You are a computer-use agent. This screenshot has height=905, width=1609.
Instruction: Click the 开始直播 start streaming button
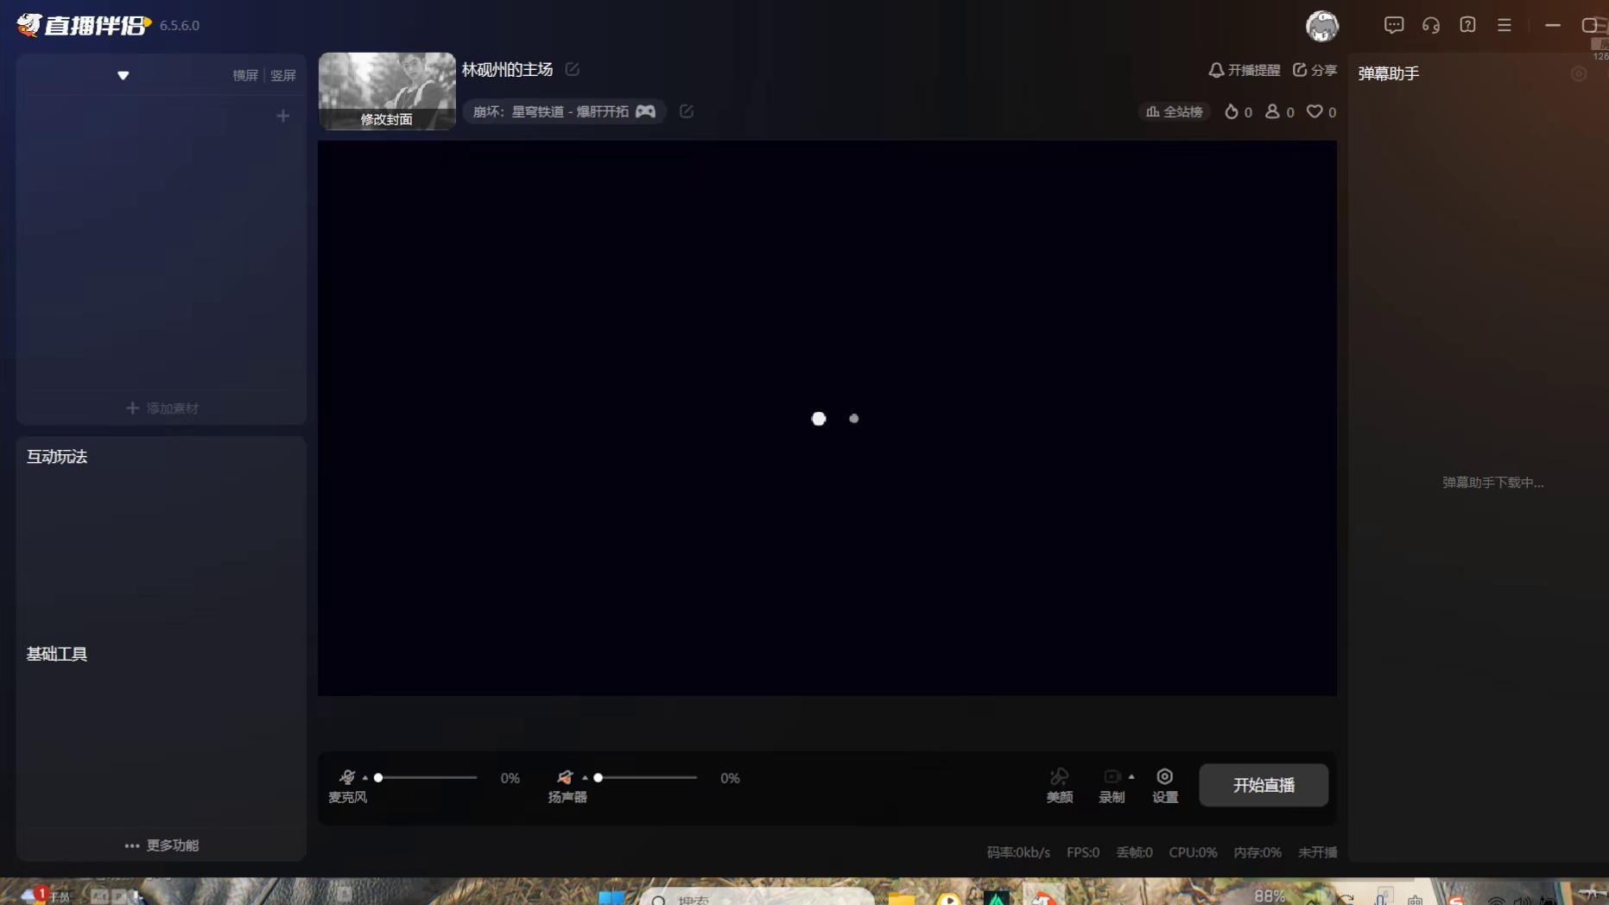[1263, 785]
